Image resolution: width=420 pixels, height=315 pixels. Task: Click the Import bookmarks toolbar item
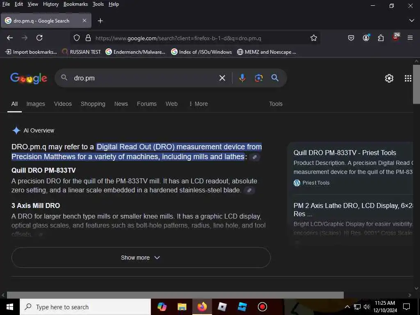pyautogui.click(x=31, y=52)
